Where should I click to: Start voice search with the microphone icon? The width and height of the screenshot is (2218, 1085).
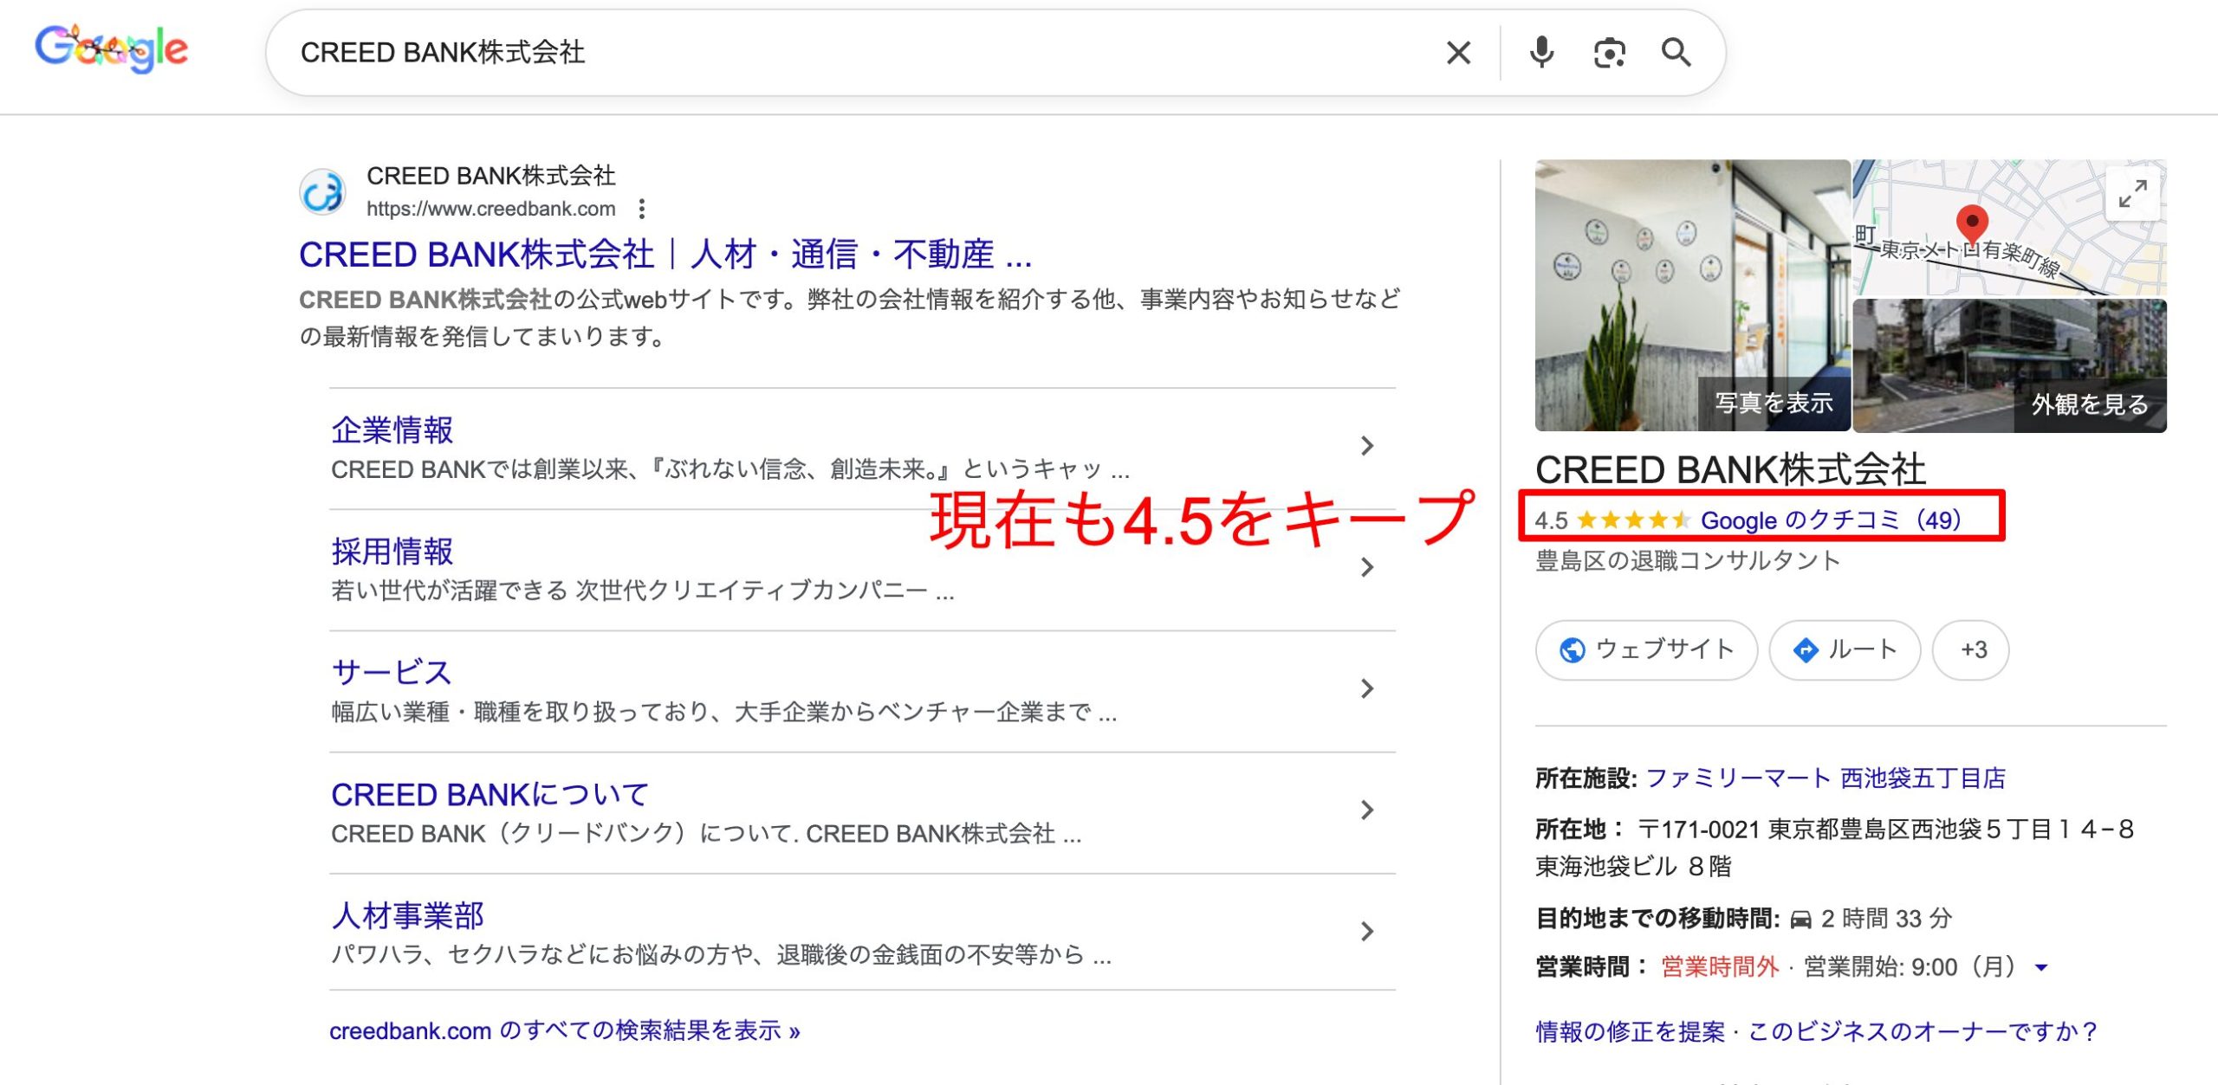click(1541, 53)
